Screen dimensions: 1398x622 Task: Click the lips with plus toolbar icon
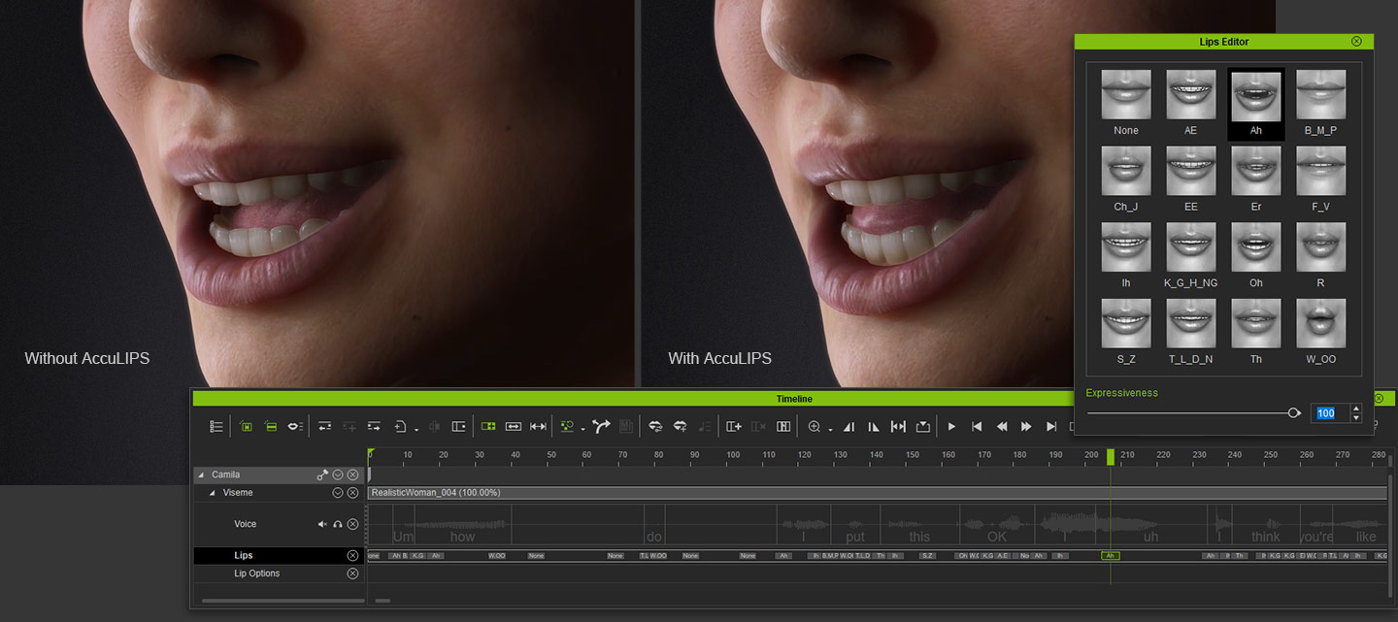pyautogui.click(x=681, y=427)
